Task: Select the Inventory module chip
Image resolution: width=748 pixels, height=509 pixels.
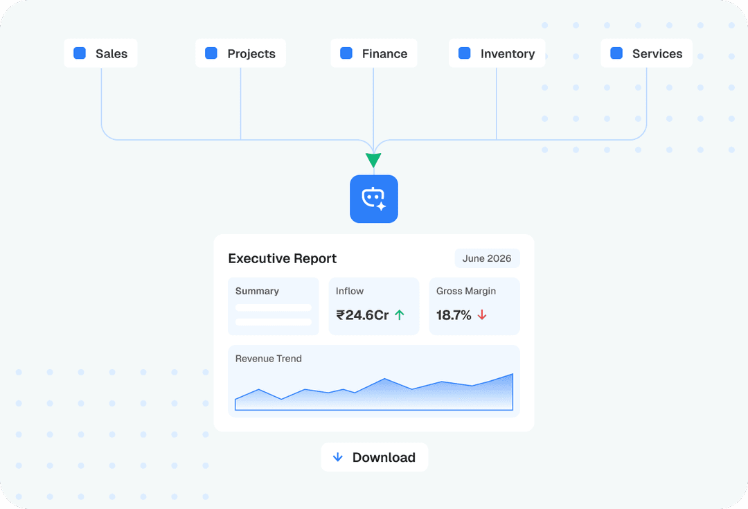Action: click(x=497, y=53)
